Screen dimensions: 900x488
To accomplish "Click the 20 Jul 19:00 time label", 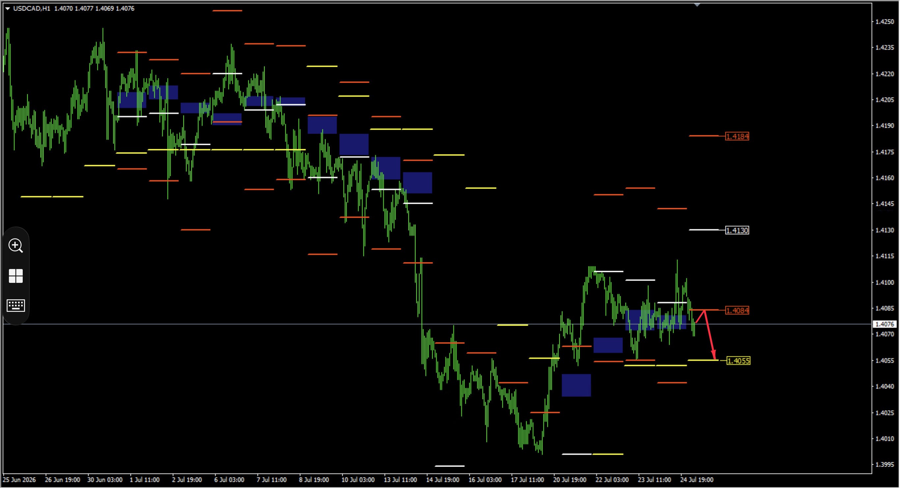I will coord(570,480).
